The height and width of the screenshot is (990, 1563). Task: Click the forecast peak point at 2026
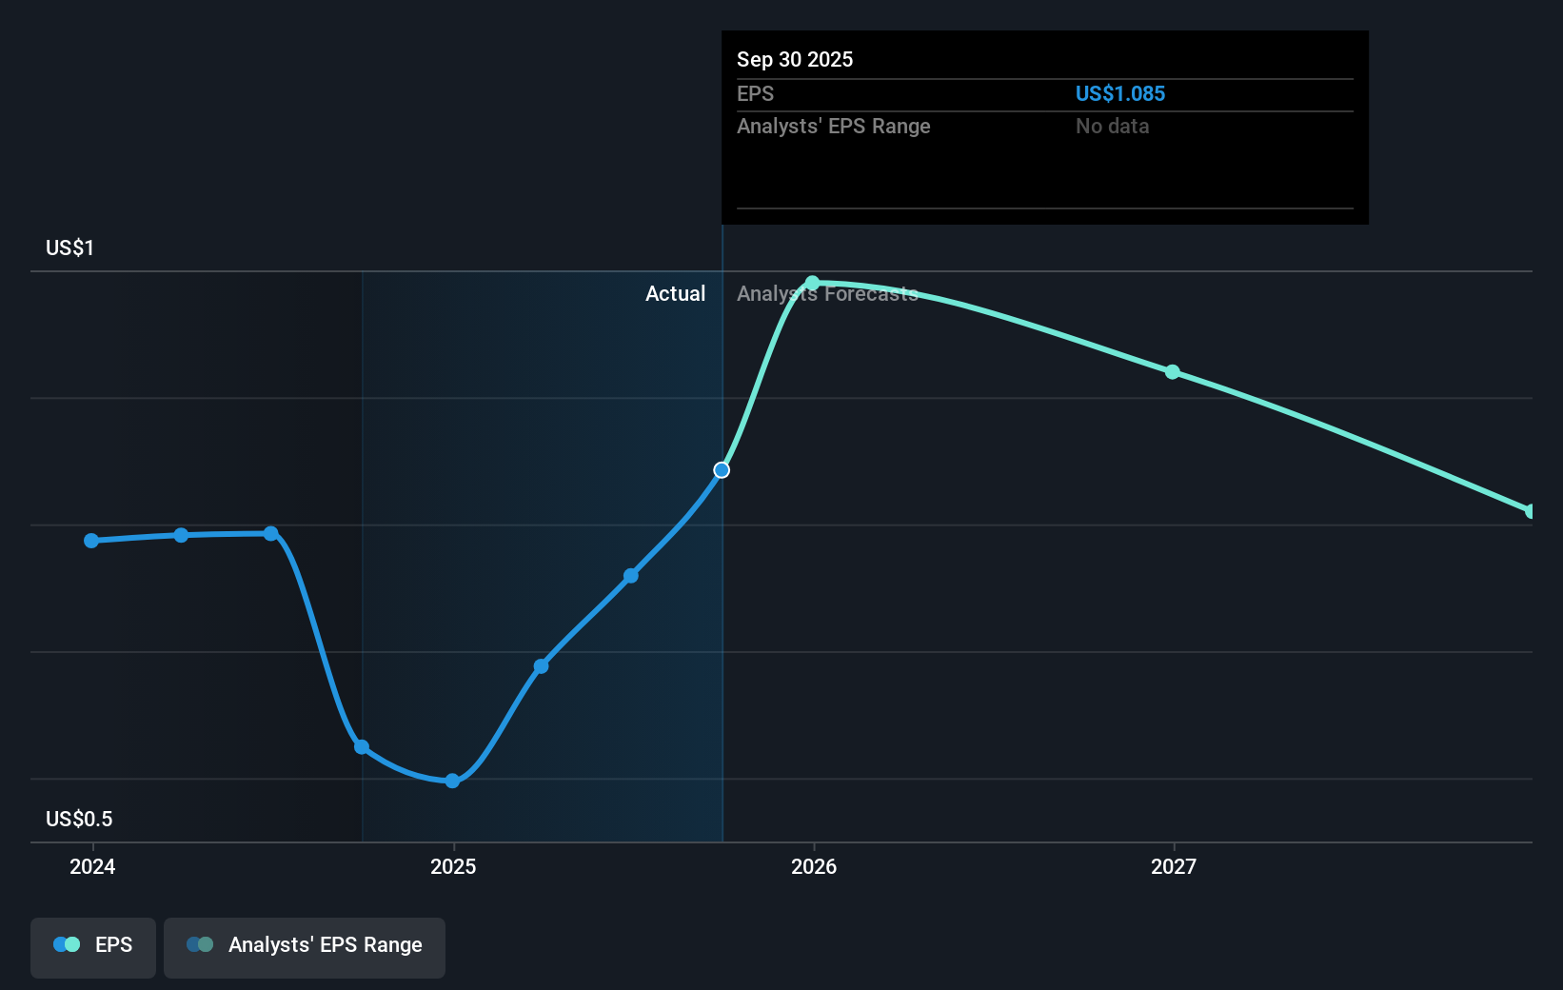[x=812, y=283]
